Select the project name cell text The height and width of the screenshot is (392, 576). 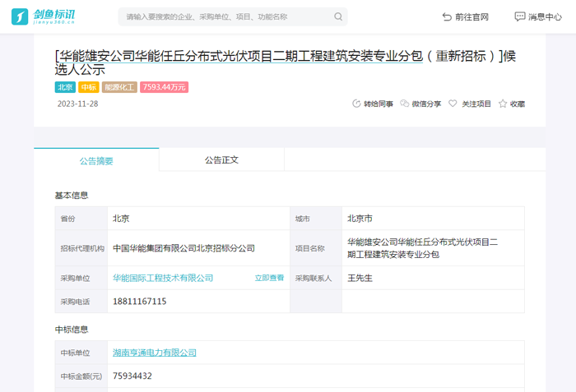[422, 248]
